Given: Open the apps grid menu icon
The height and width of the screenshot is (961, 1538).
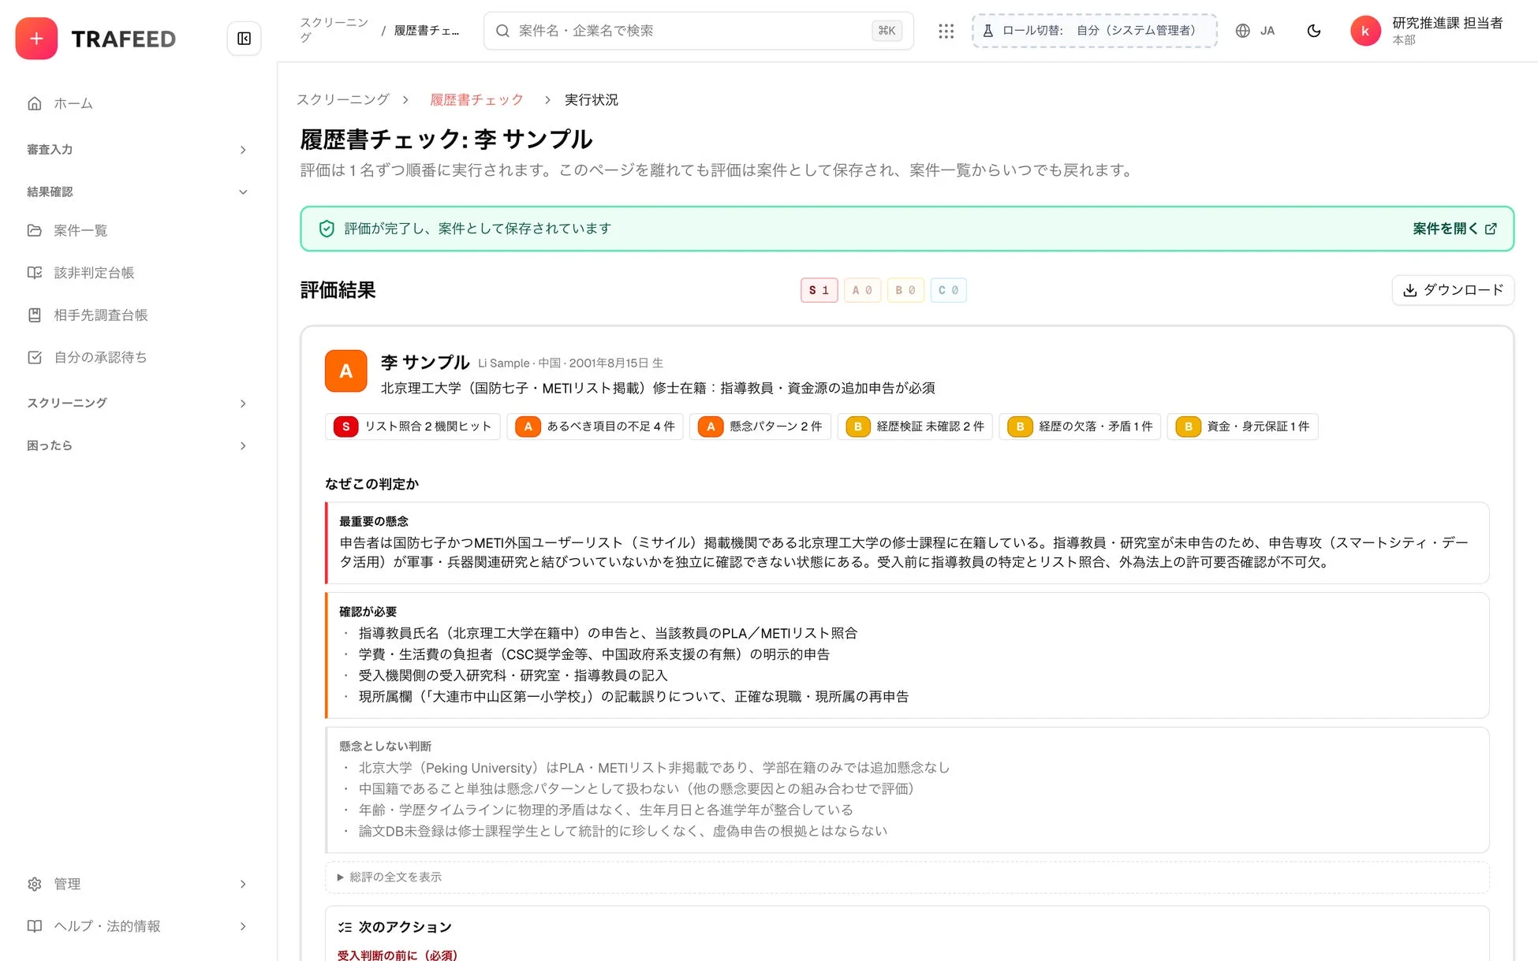Looking at the screenshot, I should pos(946,31).
